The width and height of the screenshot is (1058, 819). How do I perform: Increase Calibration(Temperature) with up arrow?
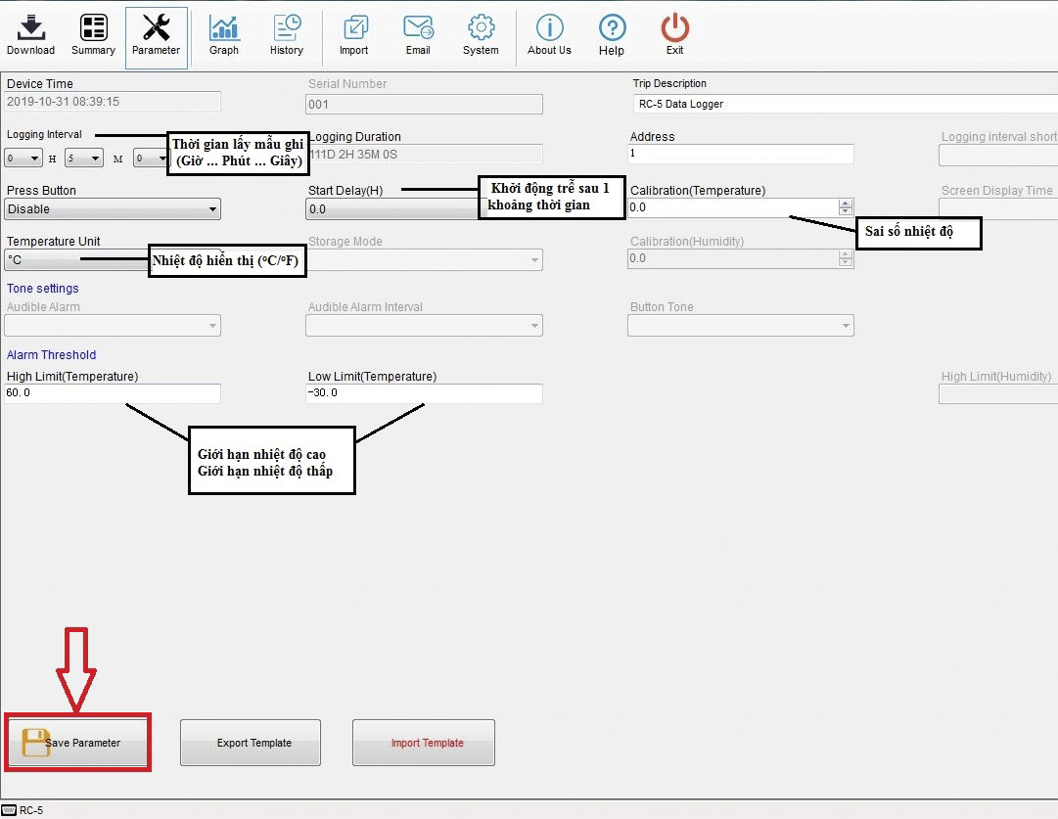(x=846, y=204)
